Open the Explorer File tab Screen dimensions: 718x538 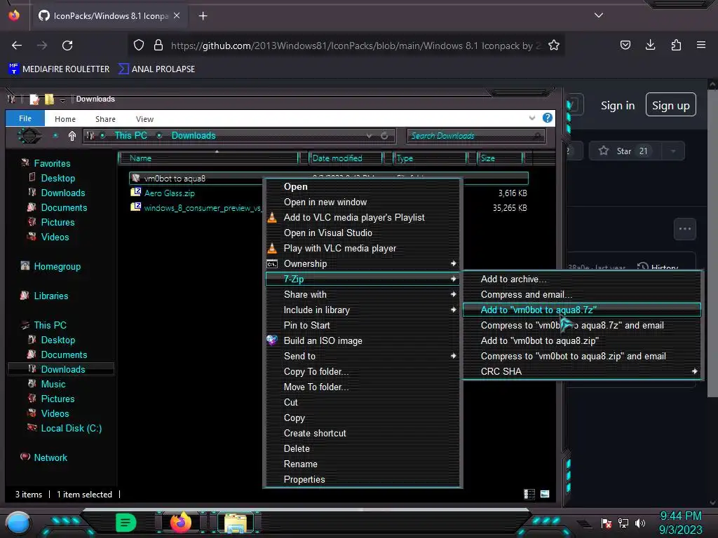[25, 118]
